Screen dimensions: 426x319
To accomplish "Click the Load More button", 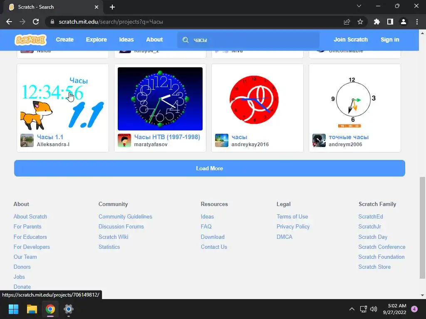I will click(x=210, y=168).
